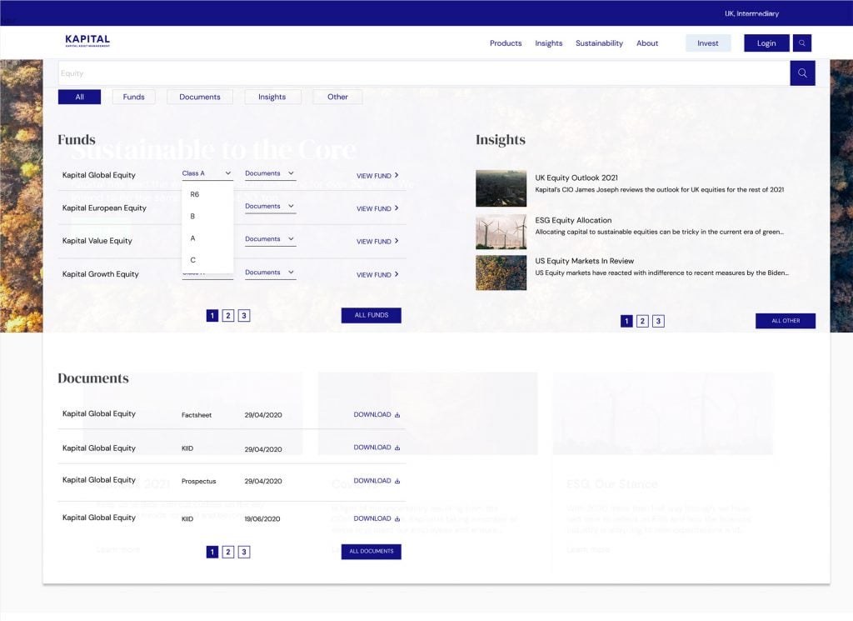This screenshot has height=621, width=853.
Task: Expand Class A dropdown for Global Equity
Action: pos(207,173)
